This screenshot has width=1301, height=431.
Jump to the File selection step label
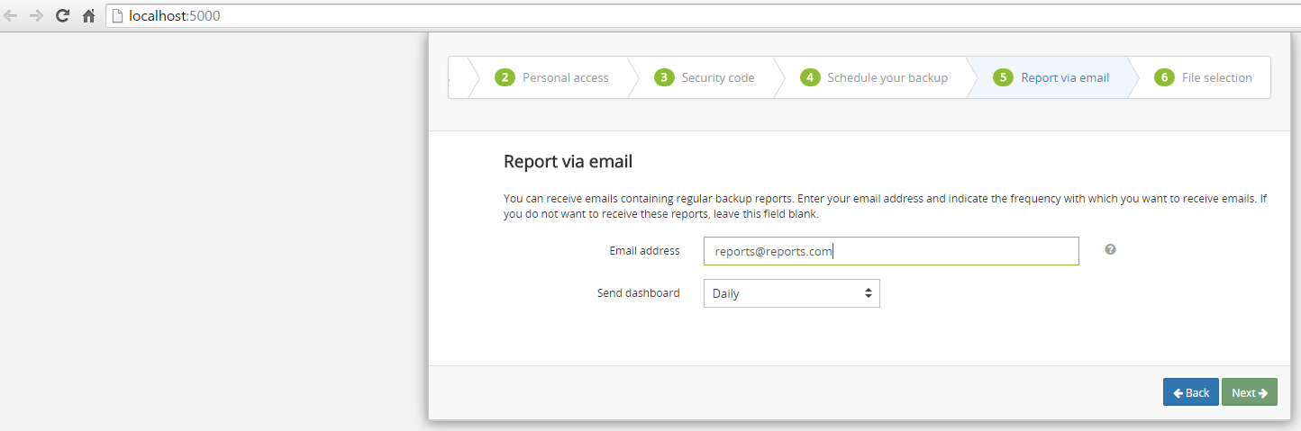coord(1216,77)
